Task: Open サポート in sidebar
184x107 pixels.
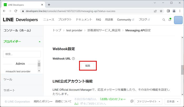Action: 9,90
